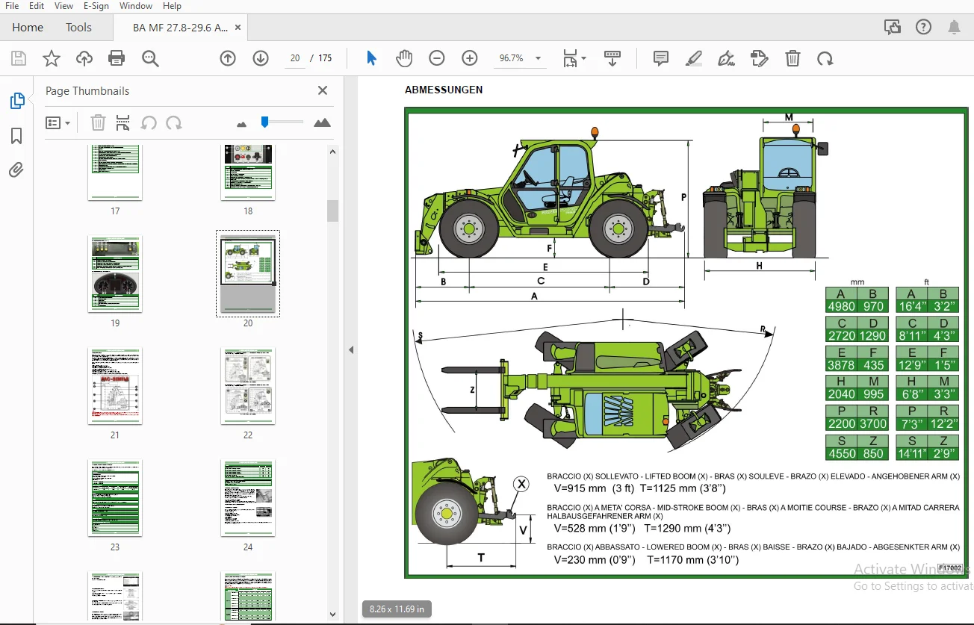Close the Page Thumbnails panel
Screen dimensions: 974x625
323,90
